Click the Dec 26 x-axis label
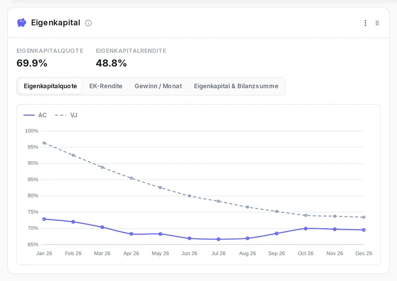397x281 pixels. pos(364,254)
